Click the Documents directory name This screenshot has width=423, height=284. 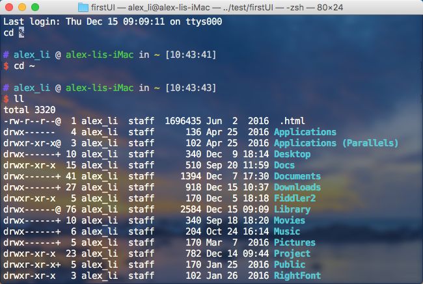(297, 176)
